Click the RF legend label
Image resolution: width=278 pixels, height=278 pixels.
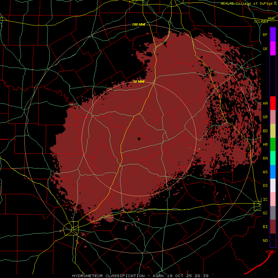(265, 35)
